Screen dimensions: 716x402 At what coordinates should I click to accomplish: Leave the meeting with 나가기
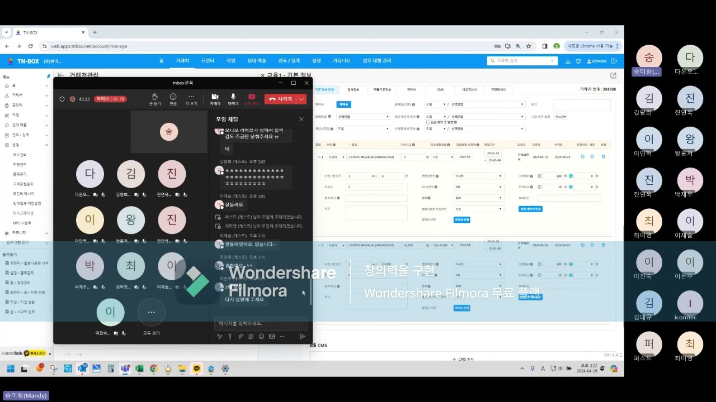point(280,99)
